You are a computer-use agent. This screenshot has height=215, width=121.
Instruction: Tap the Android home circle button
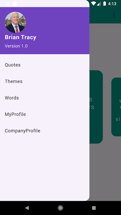(60, 208)
